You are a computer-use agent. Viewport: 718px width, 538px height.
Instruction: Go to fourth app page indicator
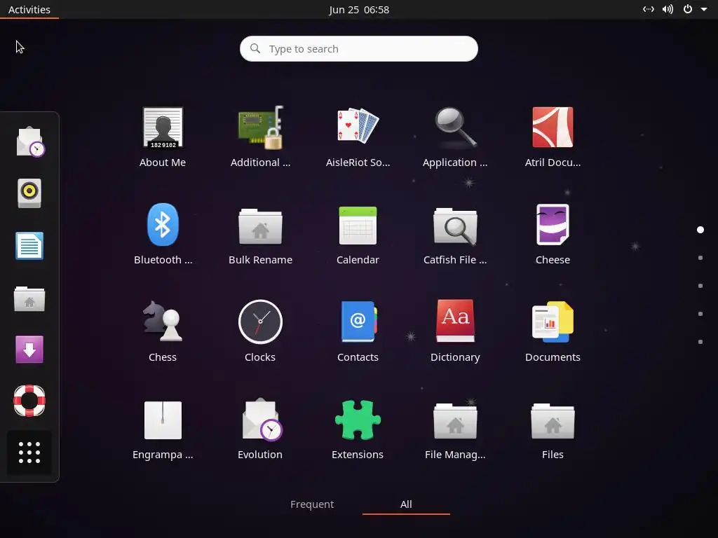pyautogui.click(x=700, y=314)
